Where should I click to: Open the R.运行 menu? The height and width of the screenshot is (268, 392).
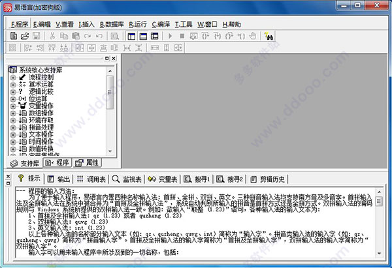click(138, 24)
